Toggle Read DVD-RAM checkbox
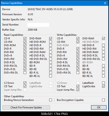 [51, 38]
